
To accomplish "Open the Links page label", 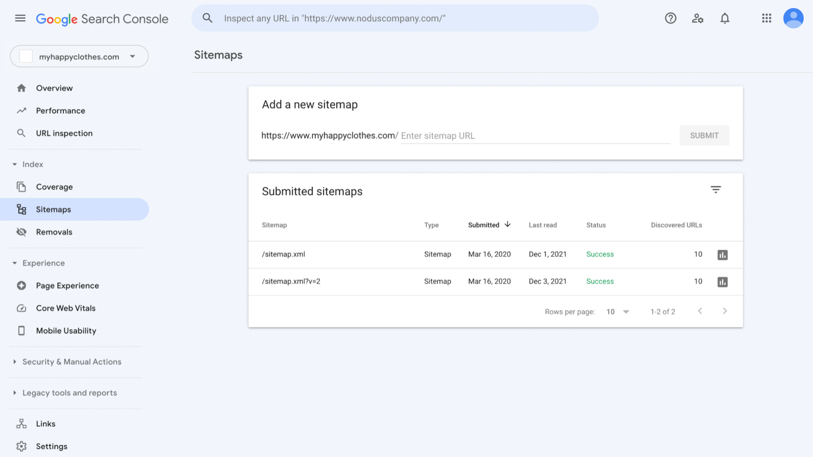I will pos(46,424).
